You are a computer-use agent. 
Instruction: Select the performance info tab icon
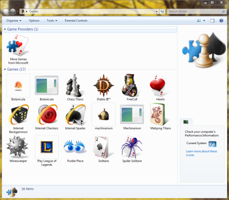[x=186, y=122]
